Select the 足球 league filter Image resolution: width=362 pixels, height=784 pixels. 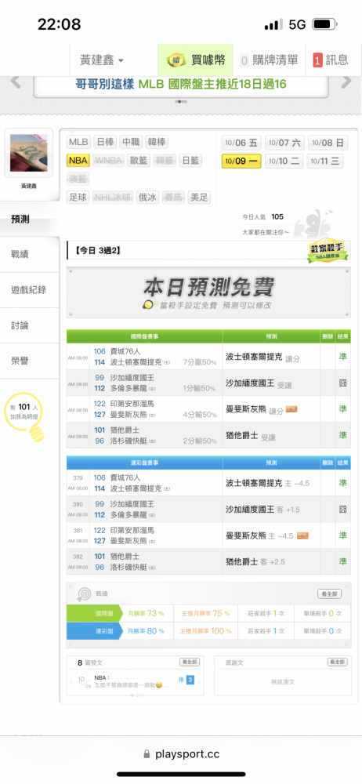click(x=78, y=198)
